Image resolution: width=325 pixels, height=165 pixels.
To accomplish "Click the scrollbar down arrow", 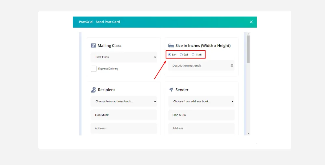I will coord(248,133).
